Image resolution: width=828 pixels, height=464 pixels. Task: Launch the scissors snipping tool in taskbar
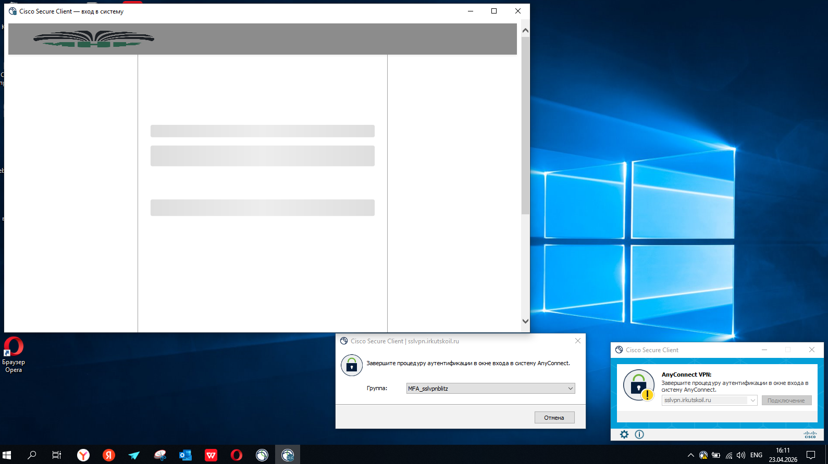pyautogui.click(x=160, y=455)
